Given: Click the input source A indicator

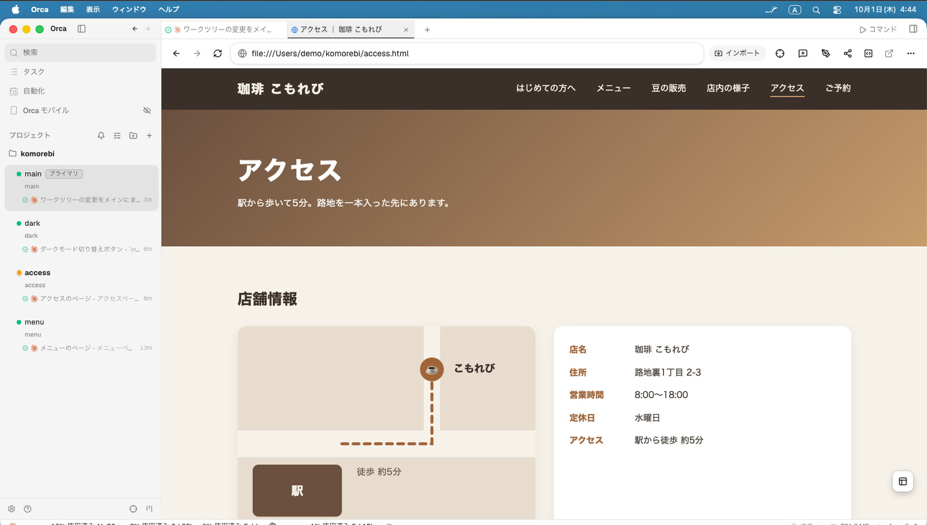Looking at the screenshot, I should coord(795,10).
